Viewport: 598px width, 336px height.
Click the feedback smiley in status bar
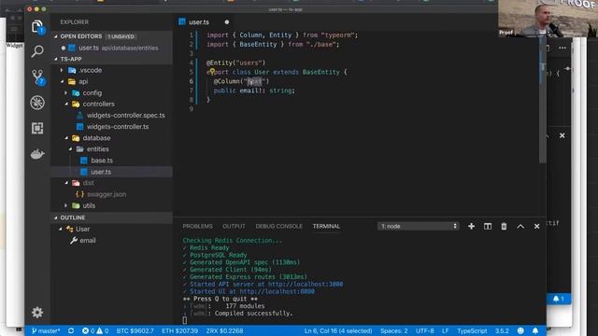(x=520, y=330)
